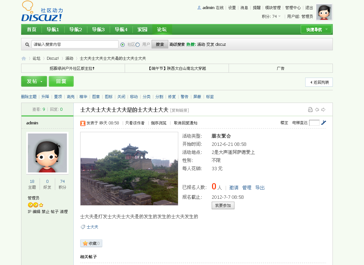Click the 消息 top link
The width and height of the screenshot is (364, 265).
click(x=244, y=8)
